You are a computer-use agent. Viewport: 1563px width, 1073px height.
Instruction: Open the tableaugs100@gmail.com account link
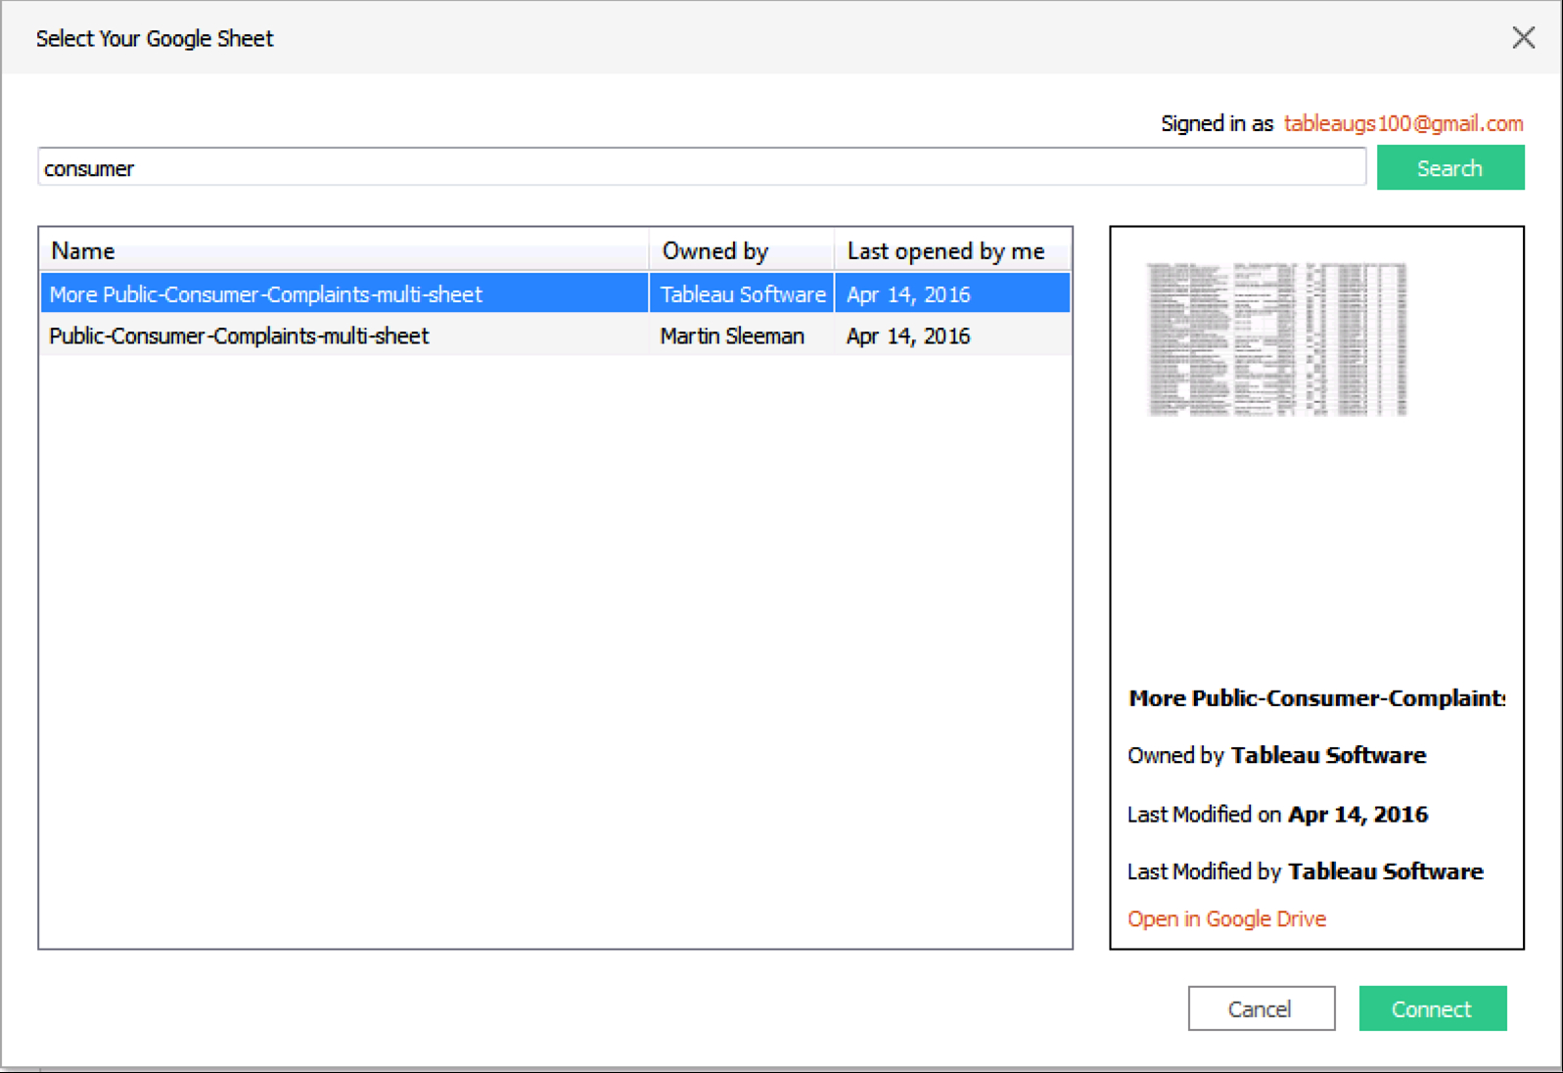[x=1403, y=123]
